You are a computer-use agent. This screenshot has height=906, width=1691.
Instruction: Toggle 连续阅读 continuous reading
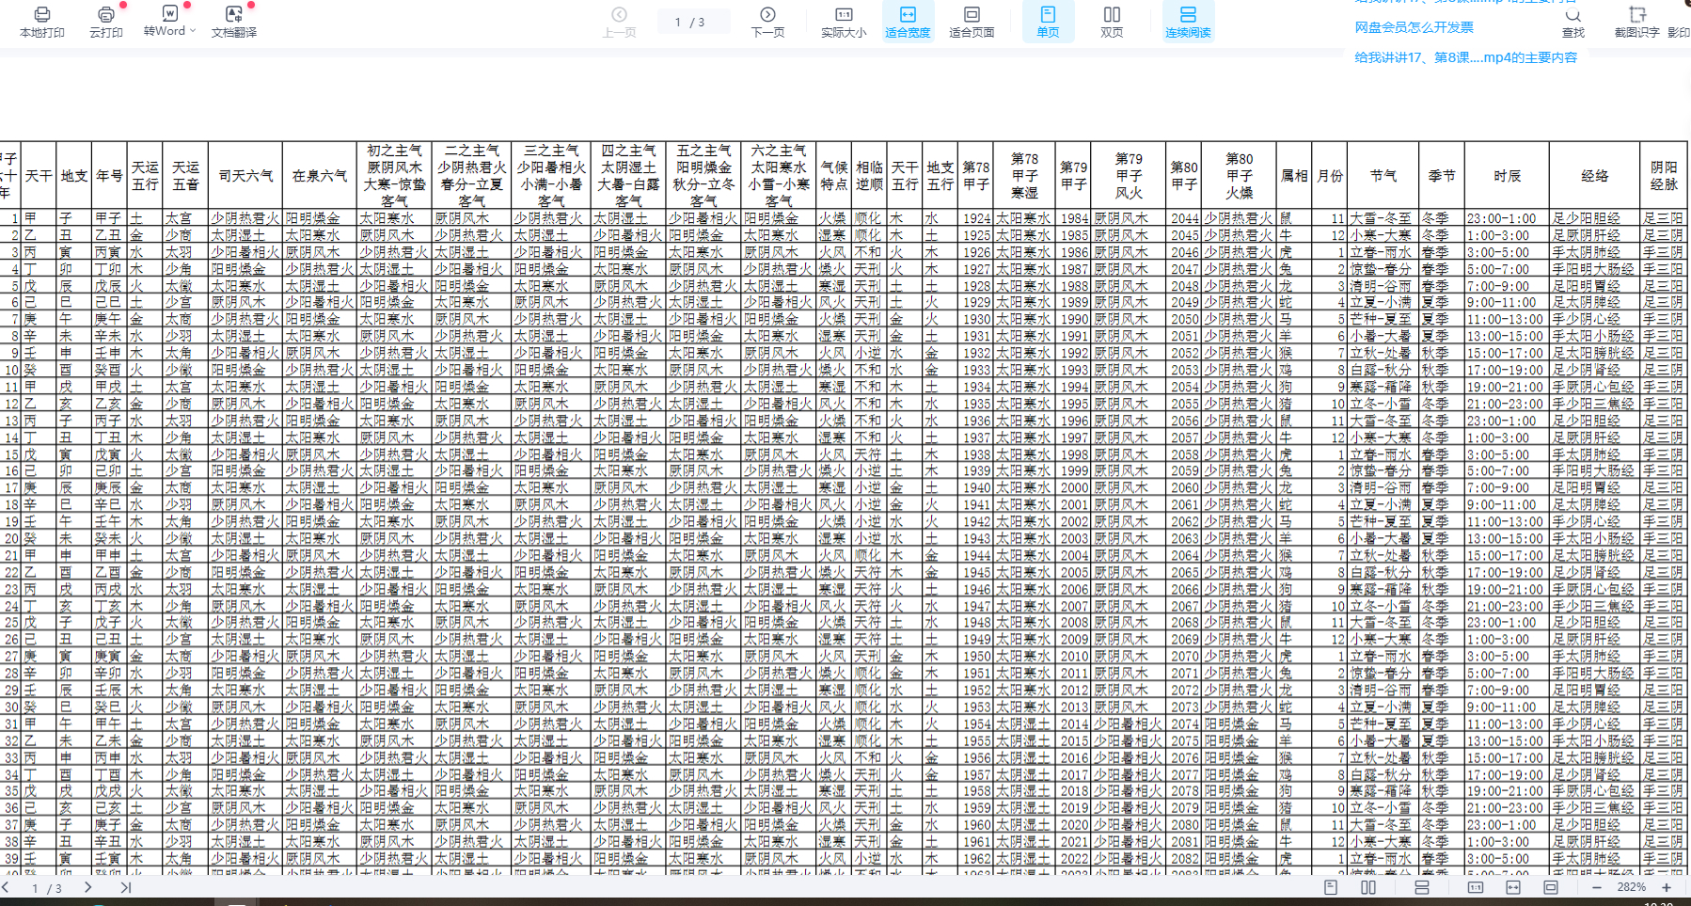[1188, 22]
